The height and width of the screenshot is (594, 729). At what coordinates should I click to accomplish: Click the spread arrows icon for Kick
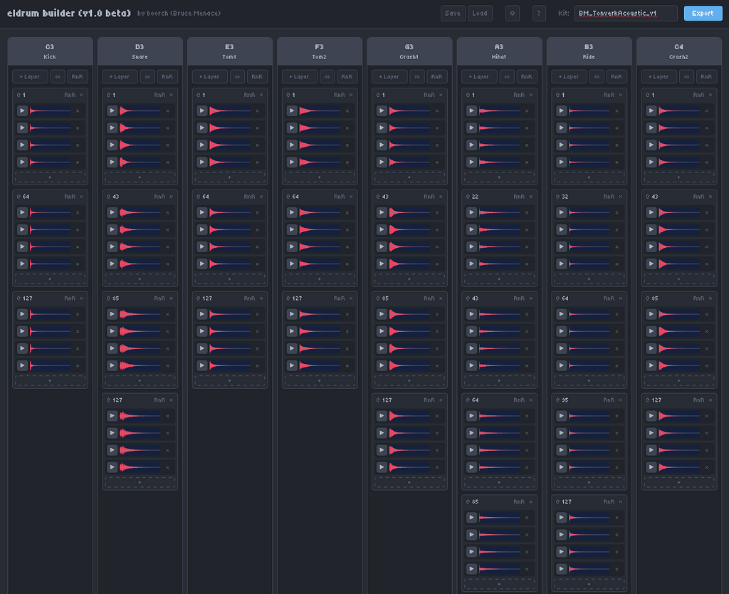pyautogui.click(x=58, y=77)
